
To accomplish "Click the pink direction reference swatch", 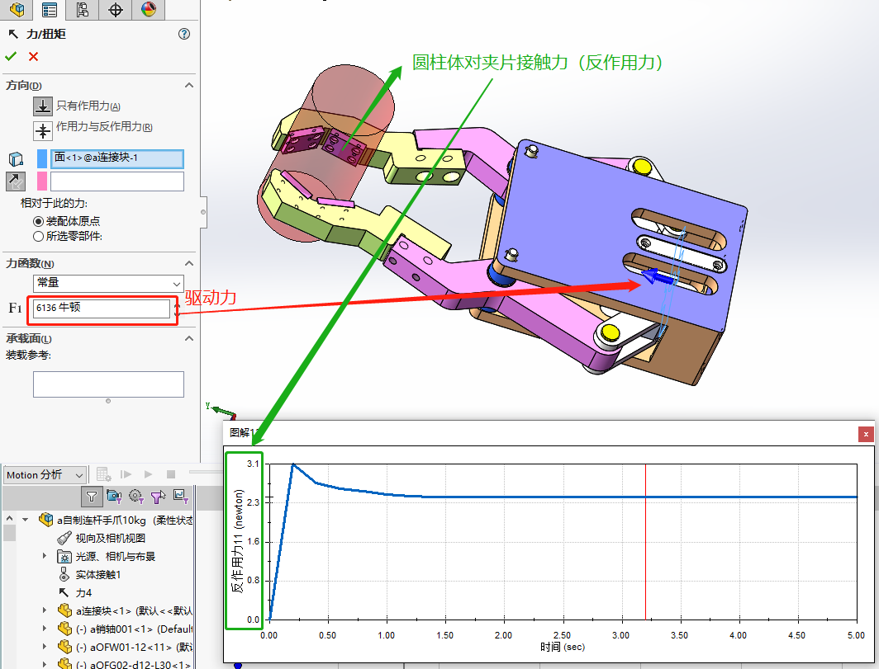I will point(42,181).
